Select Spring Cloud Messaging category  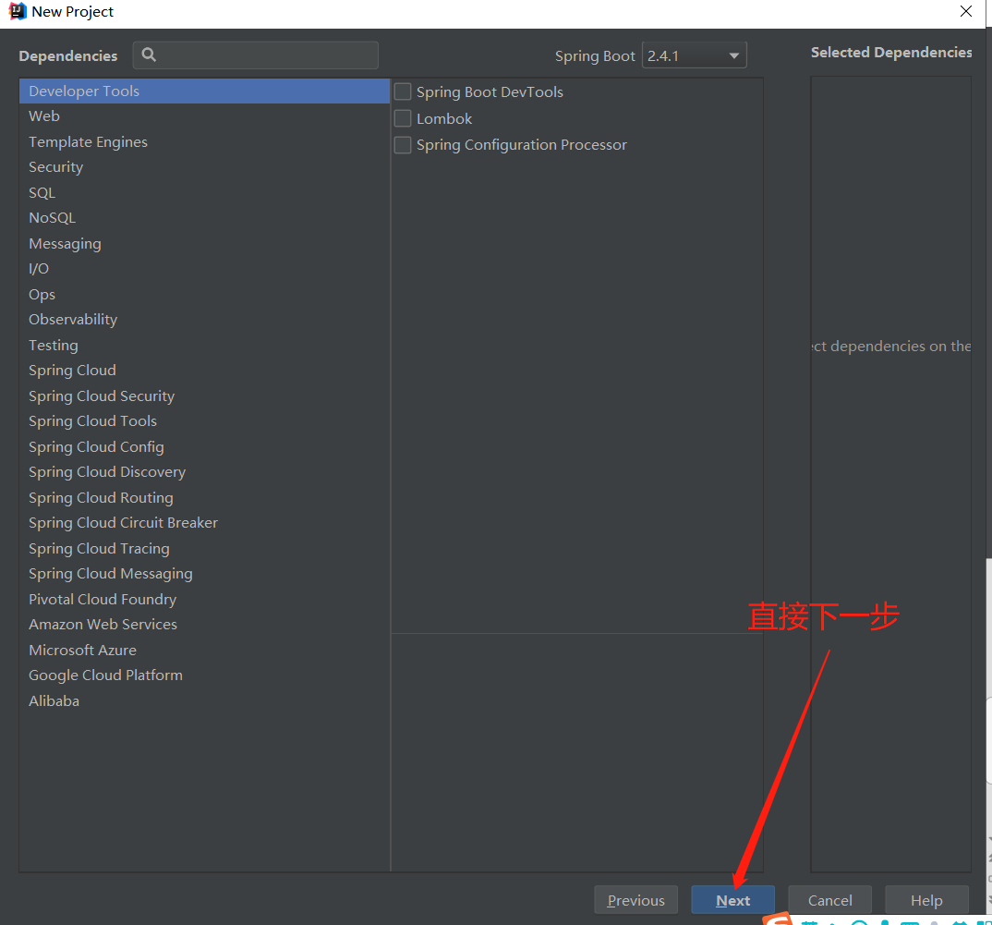coord(204,574)
